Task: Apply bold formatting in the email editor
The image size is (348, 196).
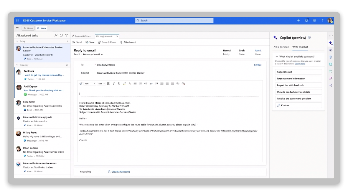Action: click(108, 83)
